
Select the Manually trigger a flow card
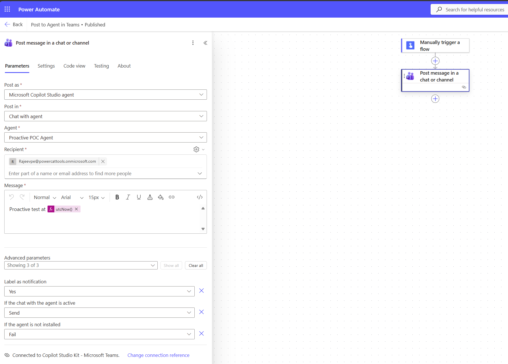click(x=435, y=45)
